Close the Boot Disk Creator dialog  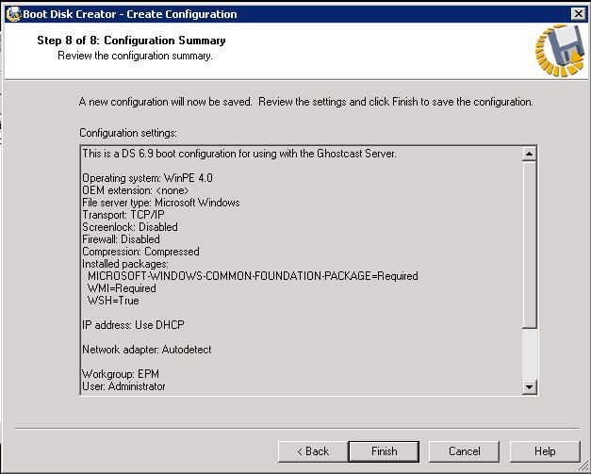(578, 14)
